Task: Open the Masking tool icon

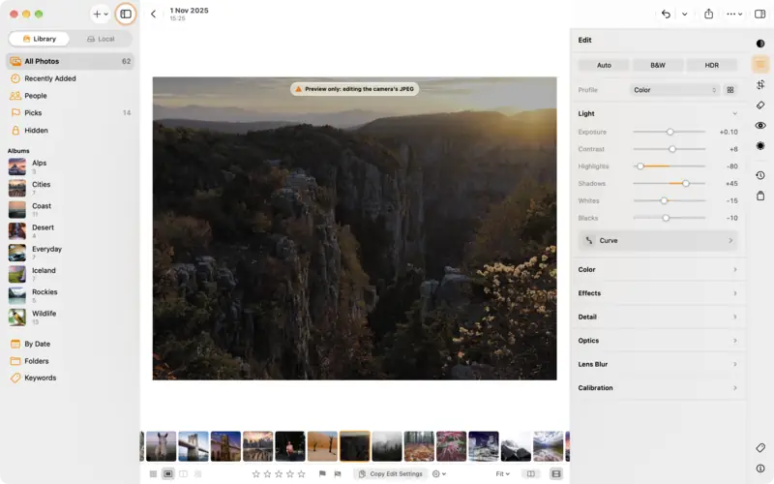Action: click(x=760, y=146)
